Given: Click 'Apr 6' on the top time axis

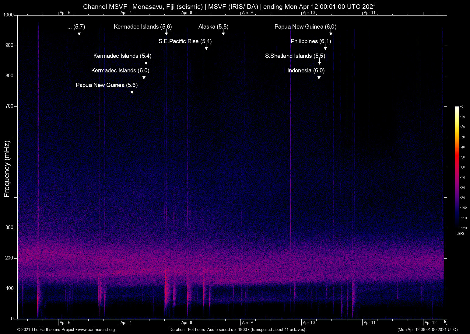Looking at the screenshot, I should point(65,13).
